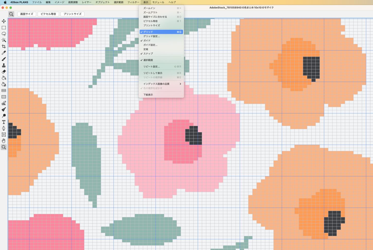Select the Lasso tool
Image resolution: width=373 pixels, height=250 pixels.
point(4,34)
